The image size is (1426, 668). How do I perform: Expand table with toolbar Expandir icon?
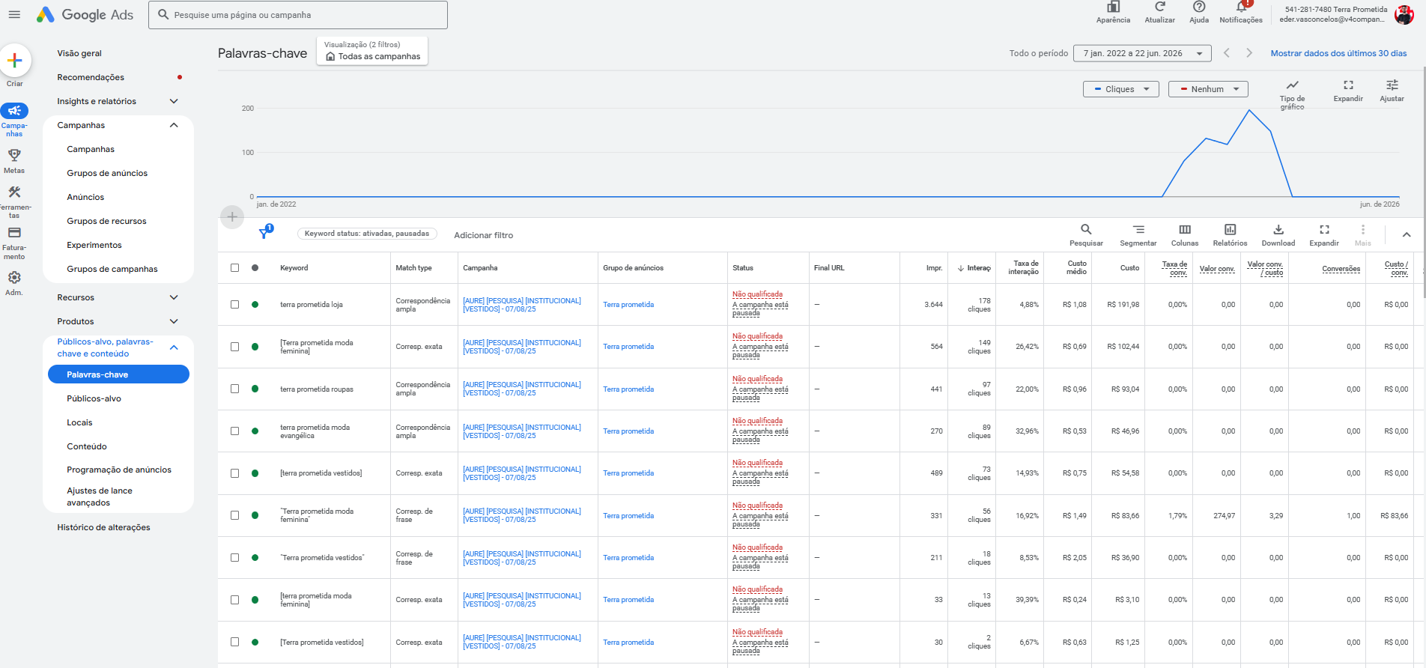click(x=1324, y=229)
